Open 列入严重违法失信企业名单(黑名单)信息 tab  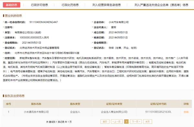[161, 5]
